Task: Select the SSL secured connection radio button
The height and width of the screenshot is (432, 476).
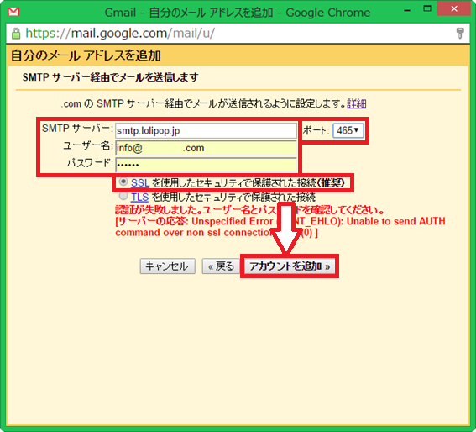Action: [x=123, y=182]
